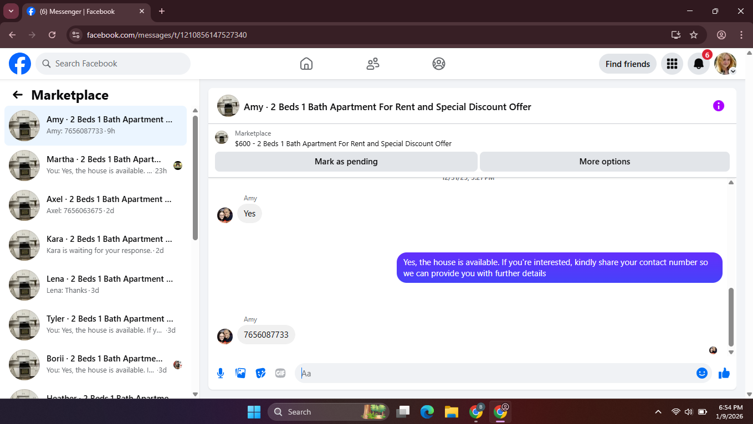Click the $600 listing link under Marketplace
The image size is (753, 424).
[343, 143]
